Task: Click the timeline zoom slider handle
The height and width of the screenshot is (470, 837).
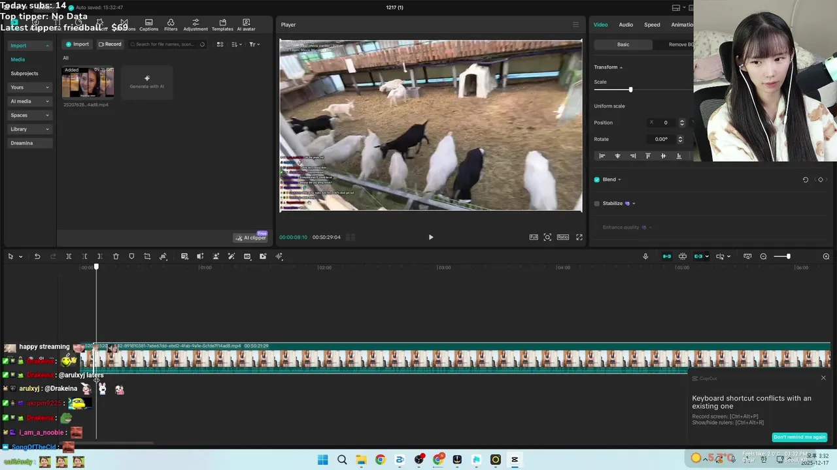Action: 788,257
